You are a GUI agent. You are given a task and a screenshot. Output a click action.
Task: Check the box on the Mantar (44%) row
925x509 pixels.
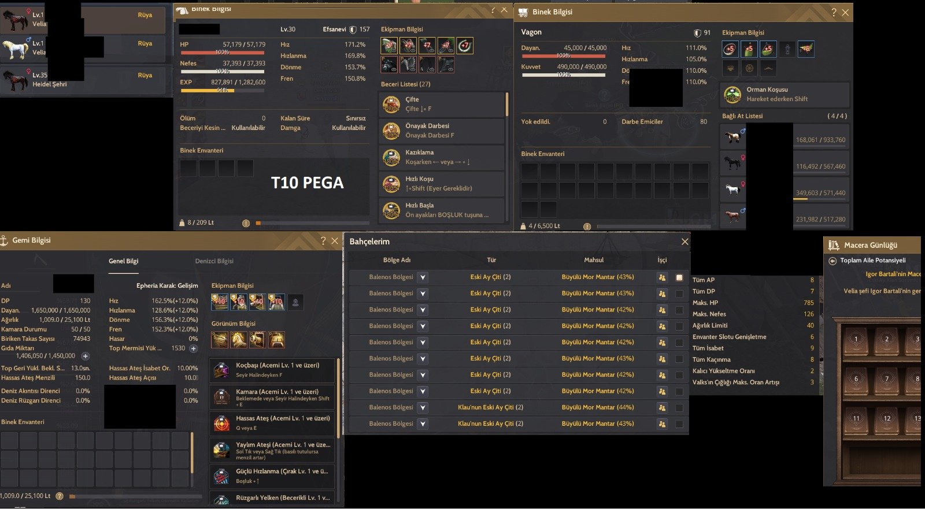click(x=679, y=408)
